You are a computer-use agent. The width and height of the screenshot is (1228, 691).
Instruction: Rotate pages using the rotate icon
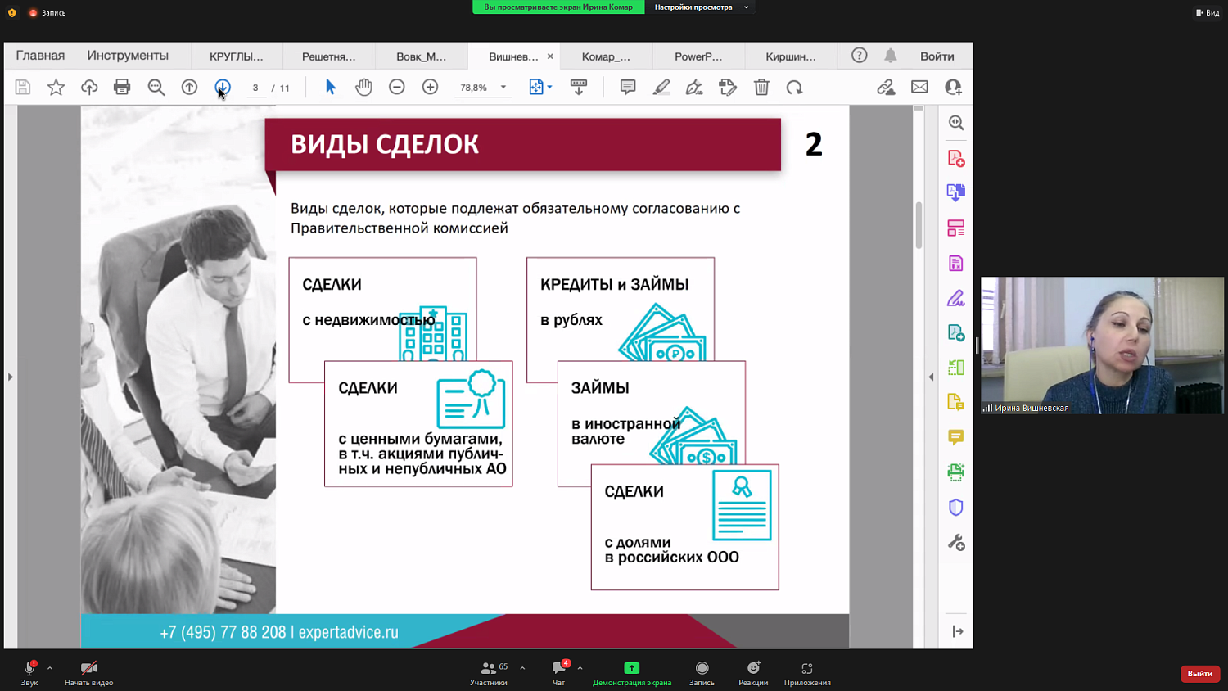795,87
